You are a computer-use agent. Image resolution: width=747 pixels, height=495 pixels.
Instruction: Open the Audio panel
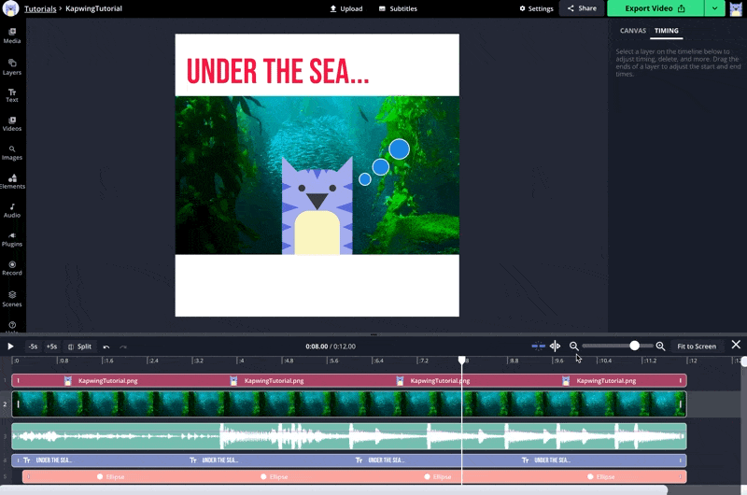coord(12,210)
